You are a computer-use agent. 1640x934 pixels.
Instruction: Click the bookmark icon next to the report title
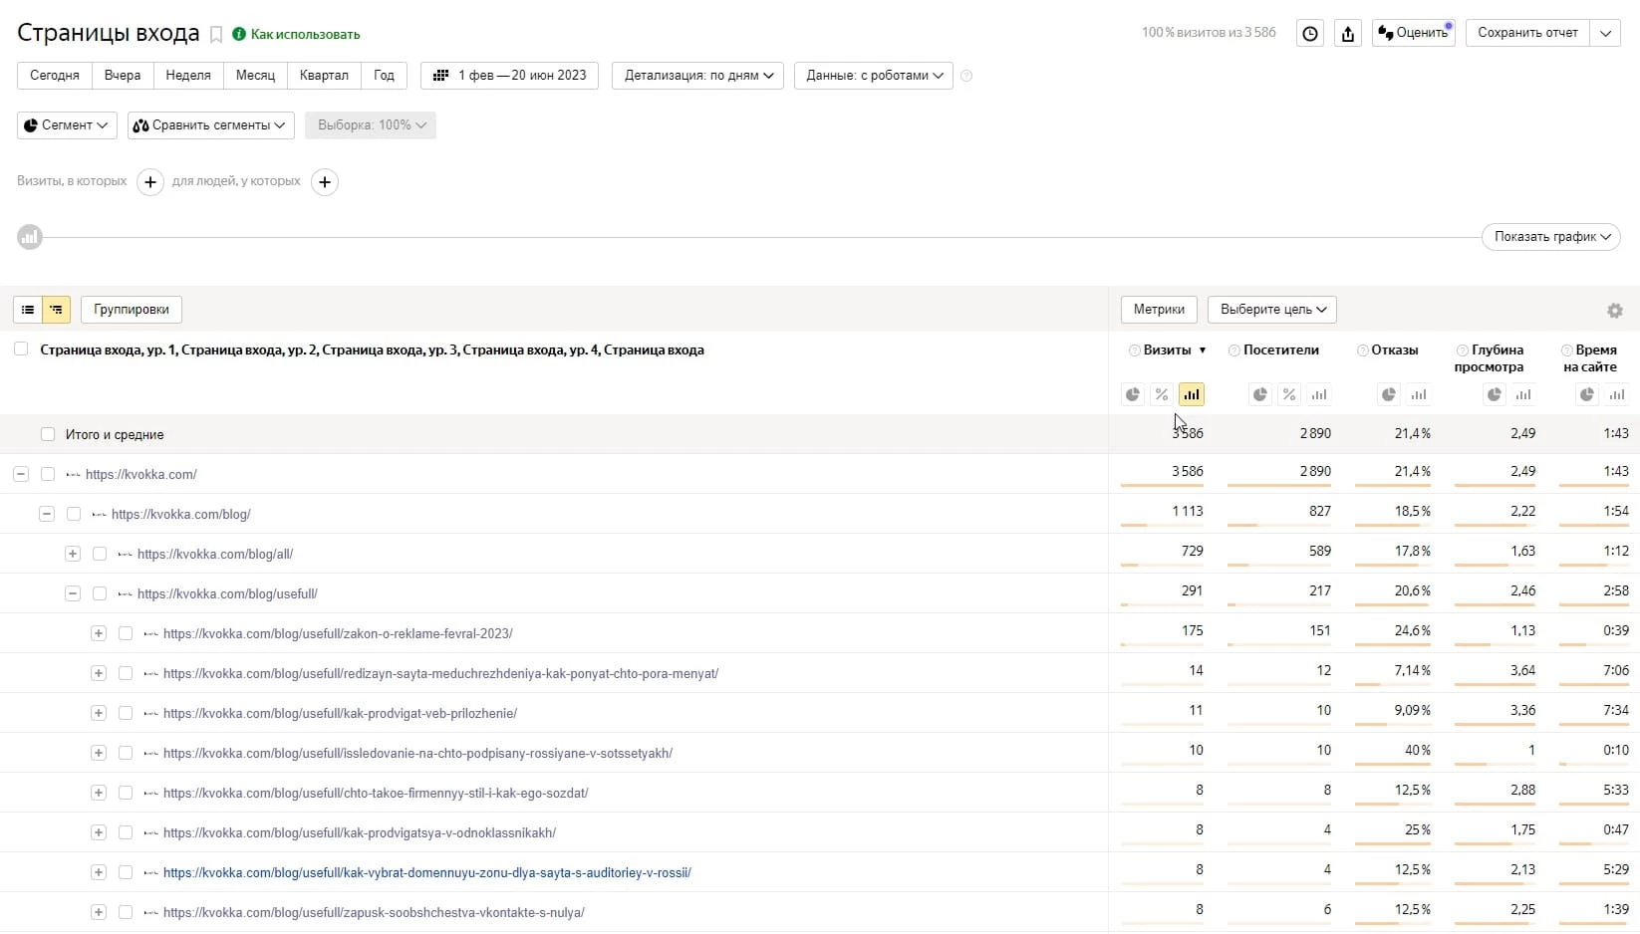tap(216, 35)
